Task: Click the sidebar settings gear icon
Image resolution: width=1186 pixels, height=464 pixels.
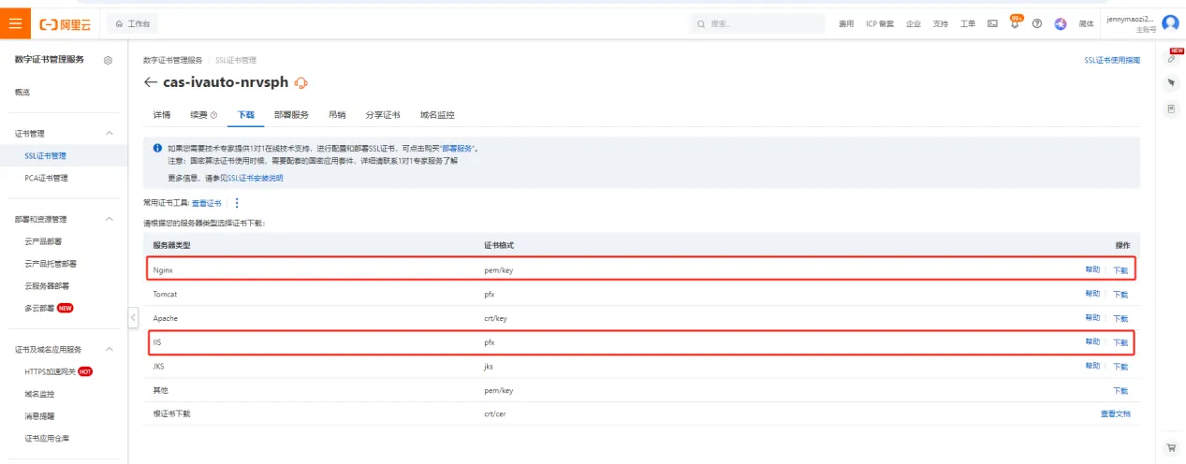Action: (109, 60)
